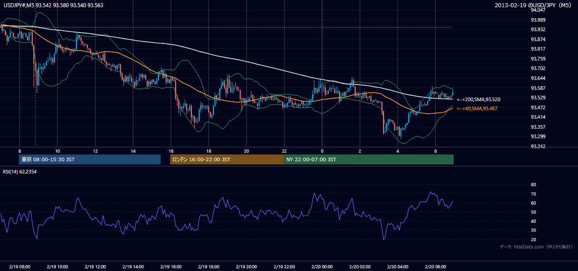Screen dimensions: 578x271
Task: Click price axis value 93.874
Action: pos(537,39)
